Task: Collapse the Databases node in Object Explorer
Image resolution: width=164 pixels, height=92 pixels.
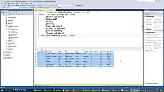Action: pos(3,16)
